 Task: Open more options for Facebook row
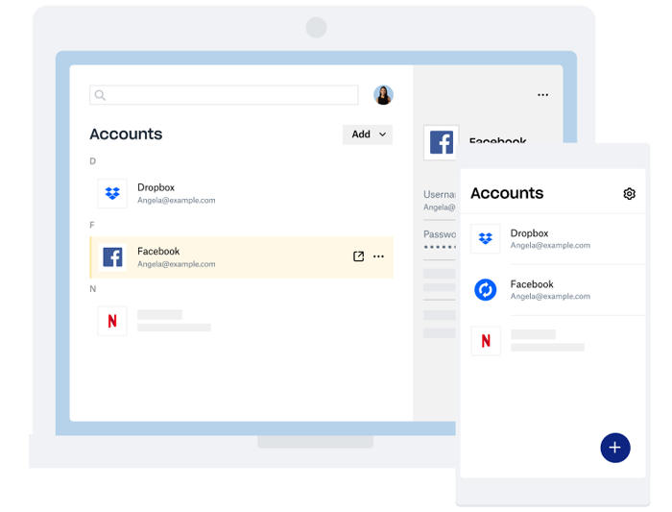[x=378, y=256]
